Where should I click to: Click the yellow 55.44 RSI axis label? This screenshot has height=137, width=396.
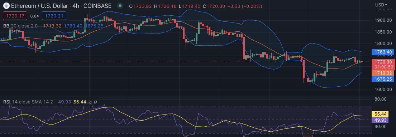[380, 114]
